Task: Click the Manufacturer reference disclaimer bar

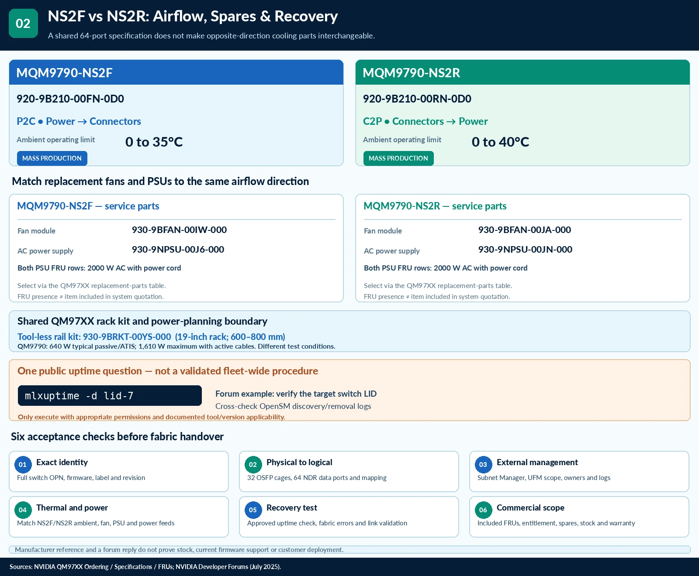Action: pyautogui.click(x=349, y=550)
